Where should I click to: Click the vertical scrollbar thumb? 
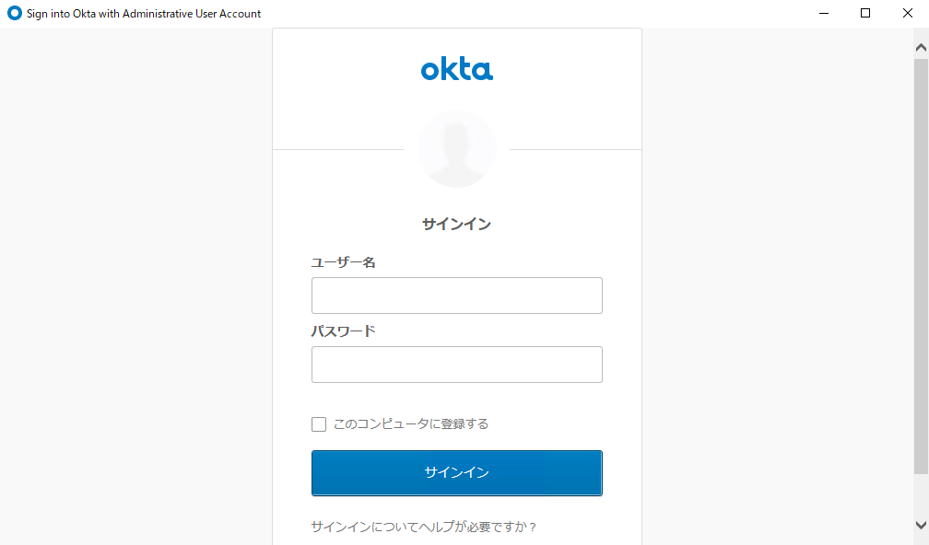[x=921, y=267]
